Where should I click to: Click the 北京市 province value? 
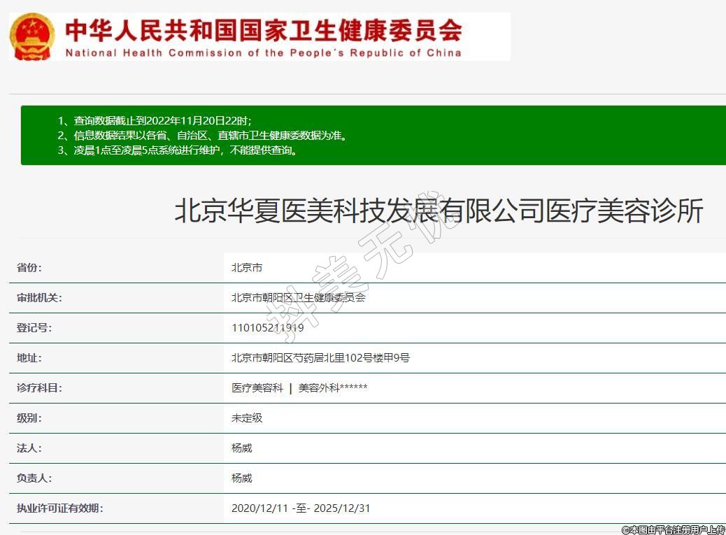point(247,268)
